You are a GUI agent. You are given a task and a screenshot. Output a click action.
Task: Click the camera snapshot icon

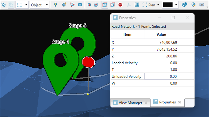click(x=202, y=5)
